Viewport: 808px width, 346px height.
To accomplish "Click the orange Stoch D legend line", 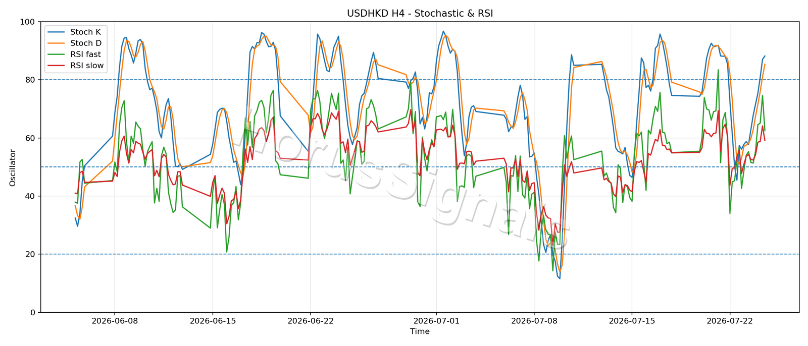I will [56, 43].
